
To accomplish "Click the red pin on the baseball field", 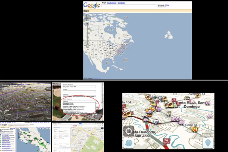I will tap(76, 117).
